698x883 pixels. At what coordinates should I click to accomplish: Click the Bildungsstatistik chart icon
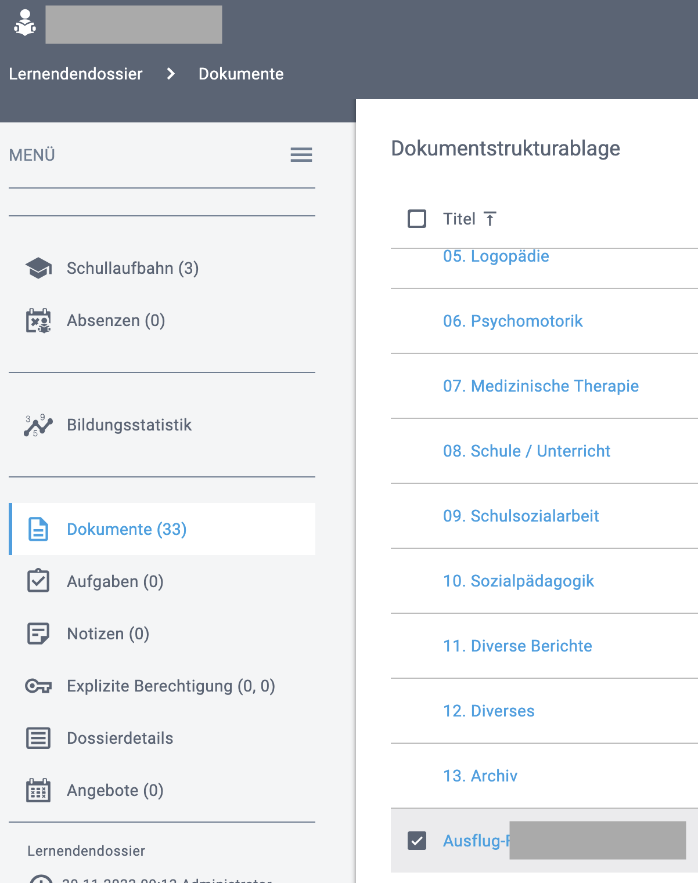[38, 425]
